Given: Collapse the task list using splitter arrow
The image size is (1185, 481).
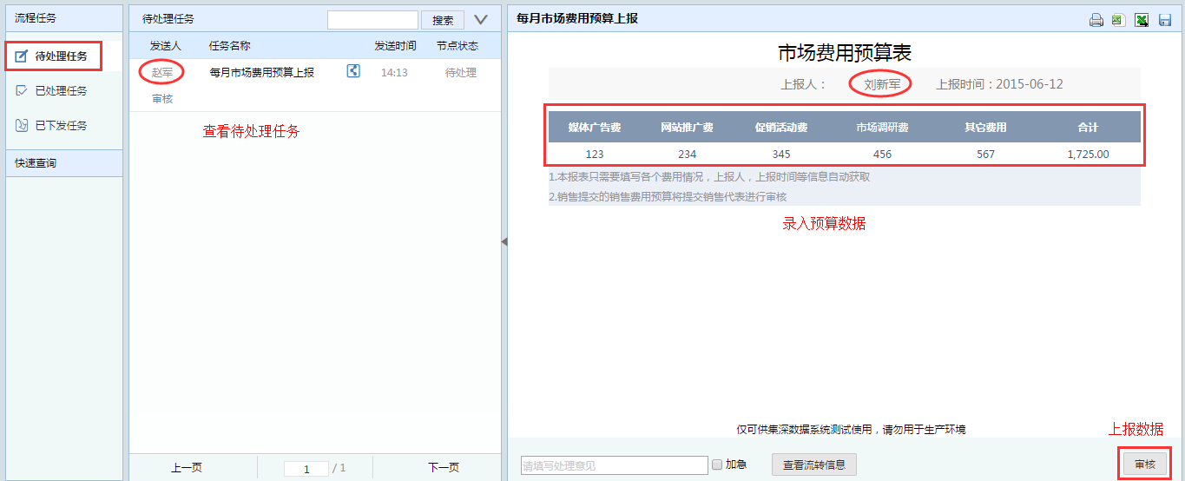Looking at the screenshot, I should [x=504, y=241].
